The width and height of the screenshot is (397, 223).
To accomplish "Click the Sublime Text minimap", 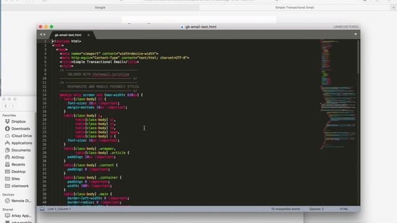I will pyautogui.click(x=338, y=94).
